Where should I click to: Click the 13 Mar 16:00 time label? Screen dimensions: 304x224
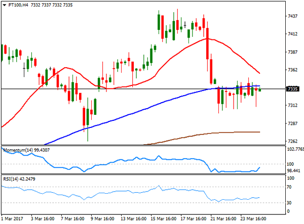click(x=133, y=219)
